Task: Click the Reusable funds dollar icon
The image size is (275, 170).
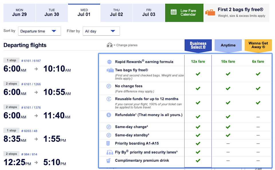Action: pyautogui.click(x=109, y=99)
